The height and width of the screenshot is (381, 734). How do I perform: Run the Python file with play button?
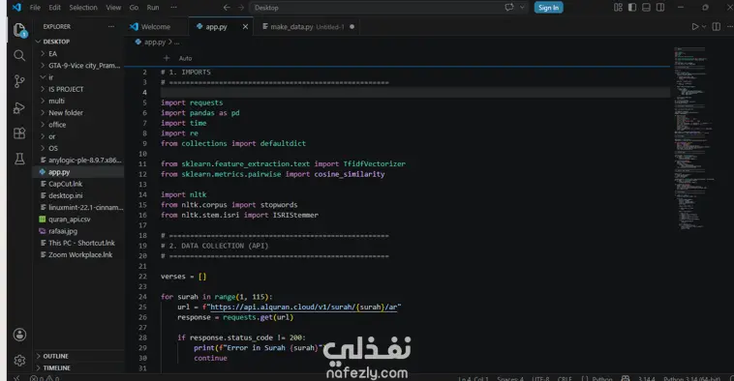click(x=695, y=27)
